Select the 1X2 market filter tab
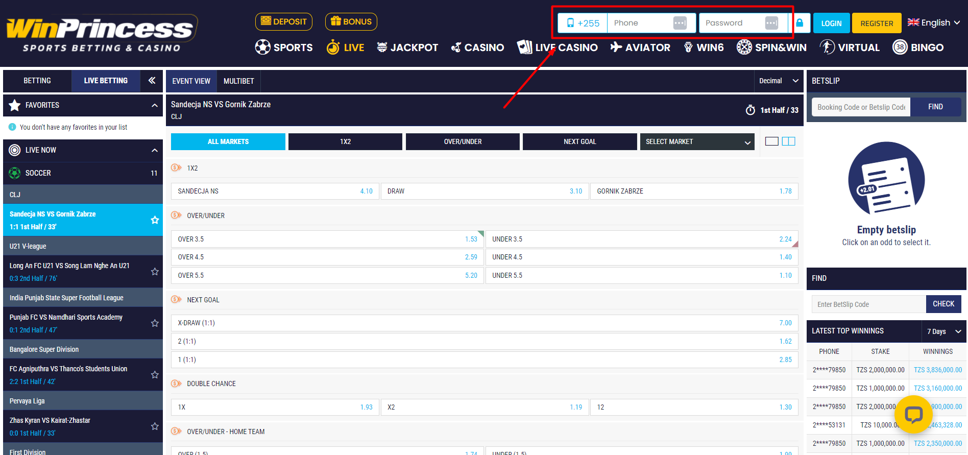Image resolution: width=968 pixels, height=455 pixels. pyautogui.click(x=345, y=141)
